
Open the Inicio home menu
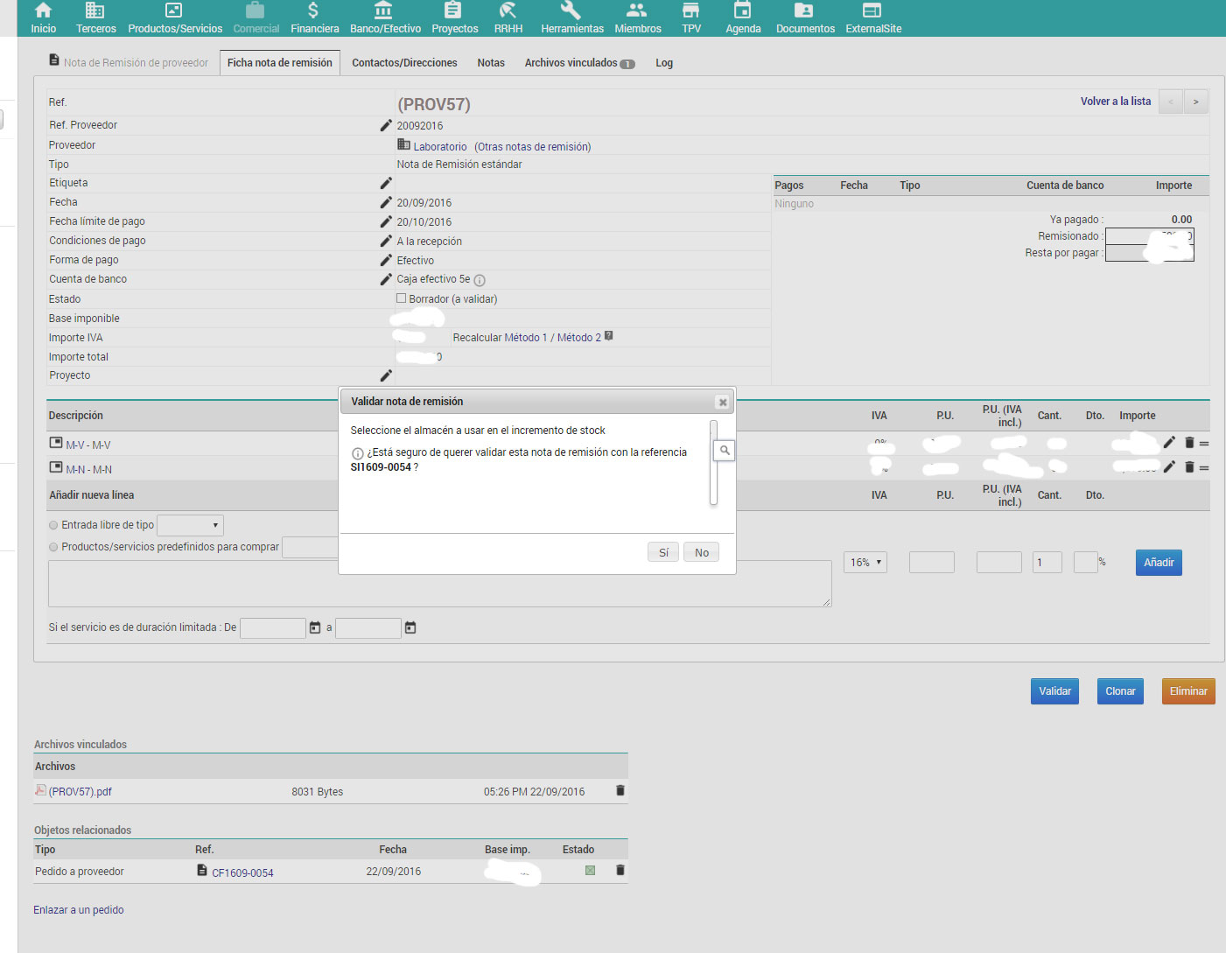43,18
